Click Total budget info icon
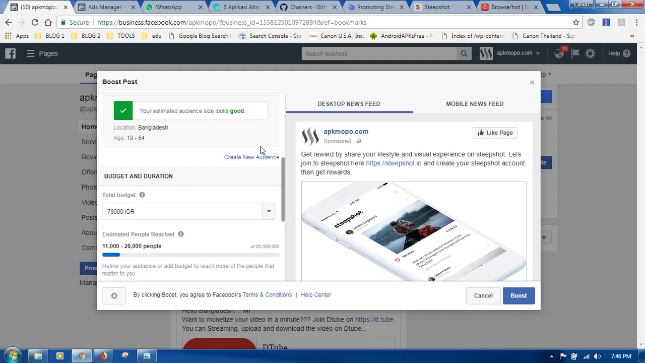Screen dimensions: 645x363 pyautogui.click(x=142, y=195)
